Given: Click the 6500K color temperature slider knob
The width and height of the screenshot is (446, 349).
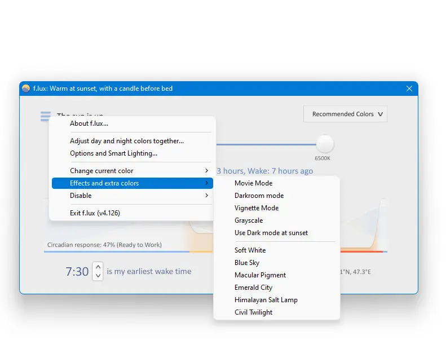Looking at the screenshot, I should [325, 144].
